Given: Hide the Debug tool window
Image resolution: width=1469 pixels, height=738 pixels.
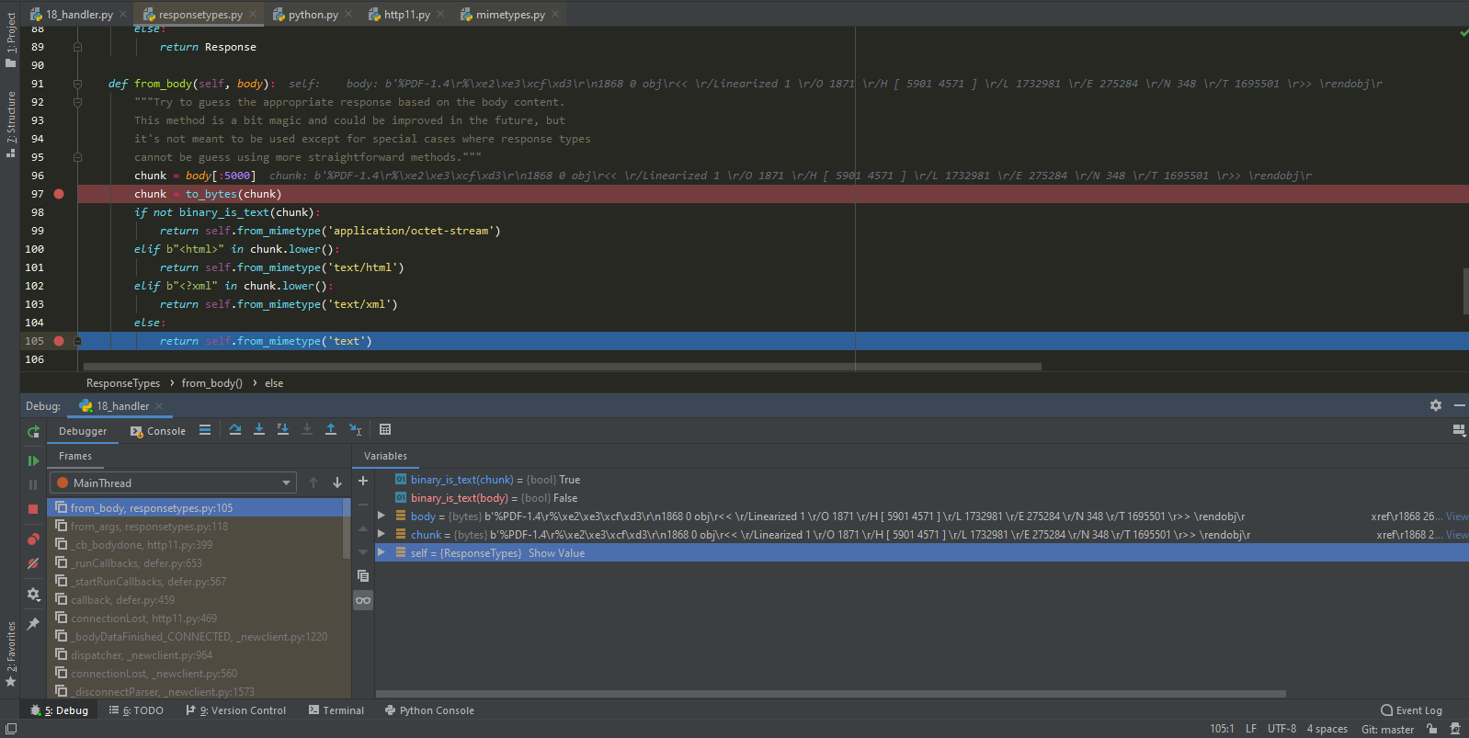Looking at the screenshot, I should [x=1459, y=405].
